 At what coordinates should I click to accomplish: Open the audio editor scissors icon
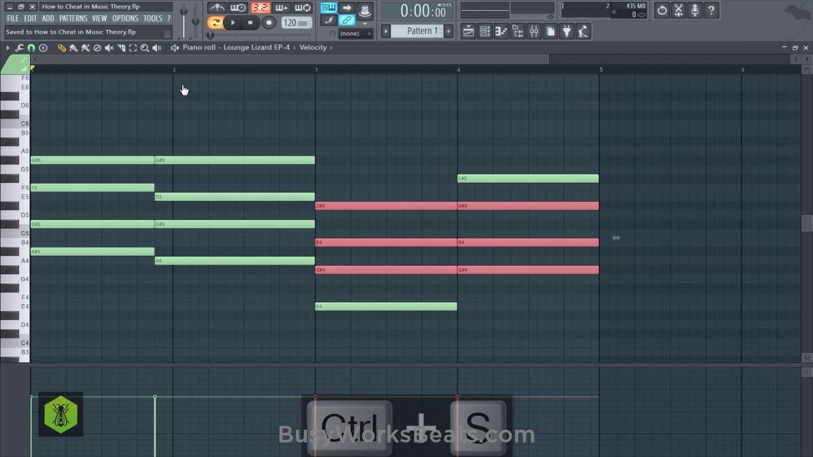678,10
